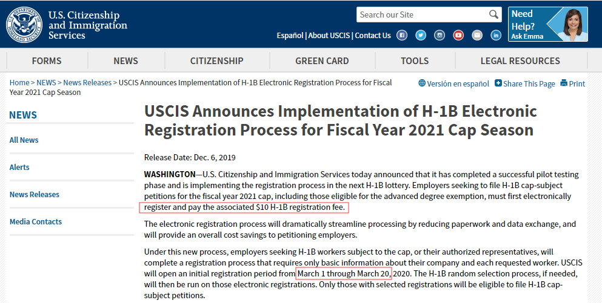Open Media Contacts in the sidebar
The image size is (602, 303).
[x=36, y=221]
